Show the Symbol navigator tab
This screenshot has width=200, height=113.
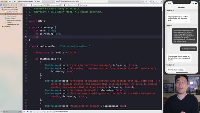(6, 5)
